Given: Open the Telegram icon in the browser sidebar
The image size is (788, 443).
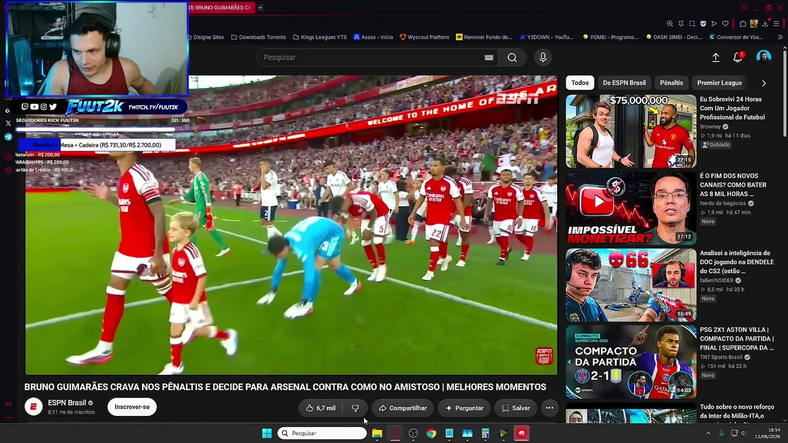Looking at the screenshot, I should pos(8,137).
